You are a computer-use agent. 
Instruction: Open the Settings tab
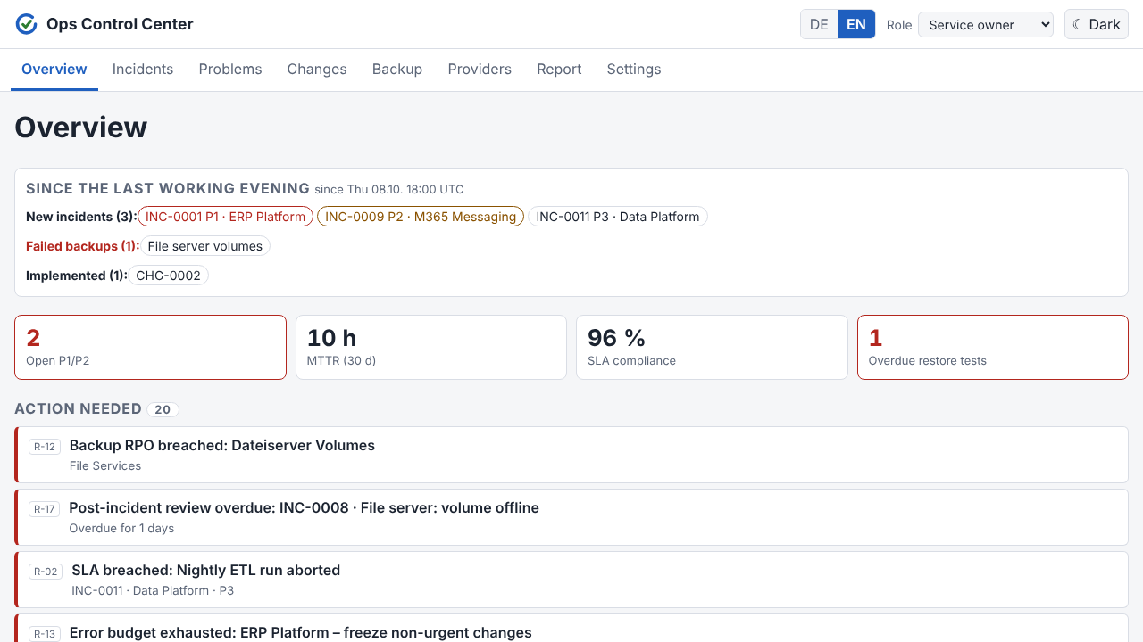click(634, 69)
